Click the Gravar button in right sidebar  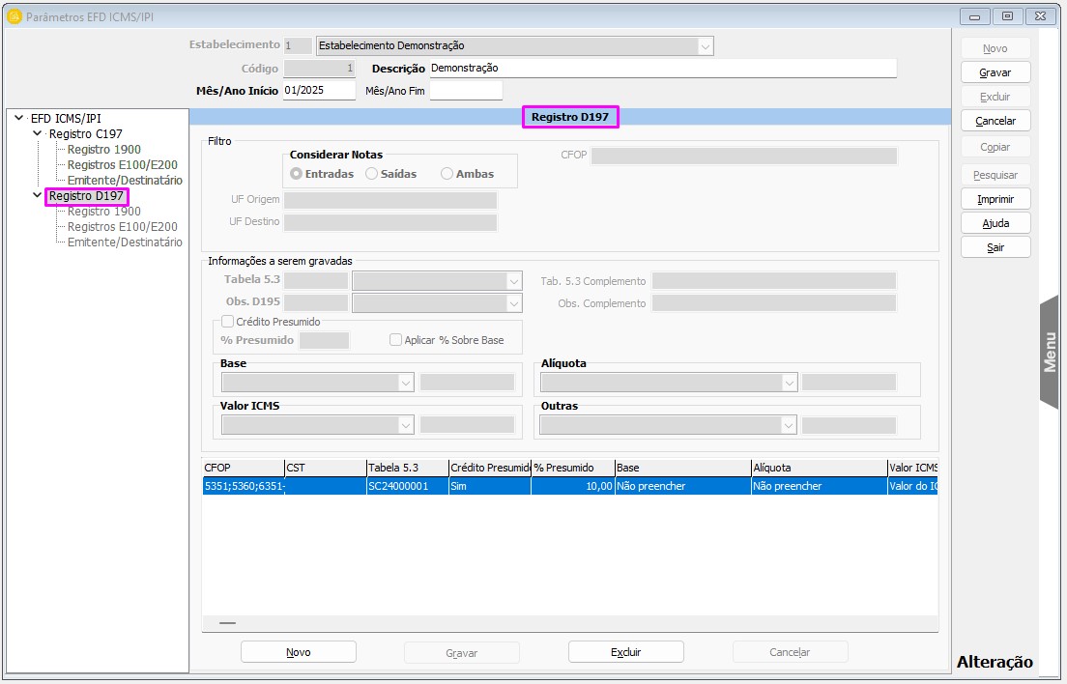(995, 72)
